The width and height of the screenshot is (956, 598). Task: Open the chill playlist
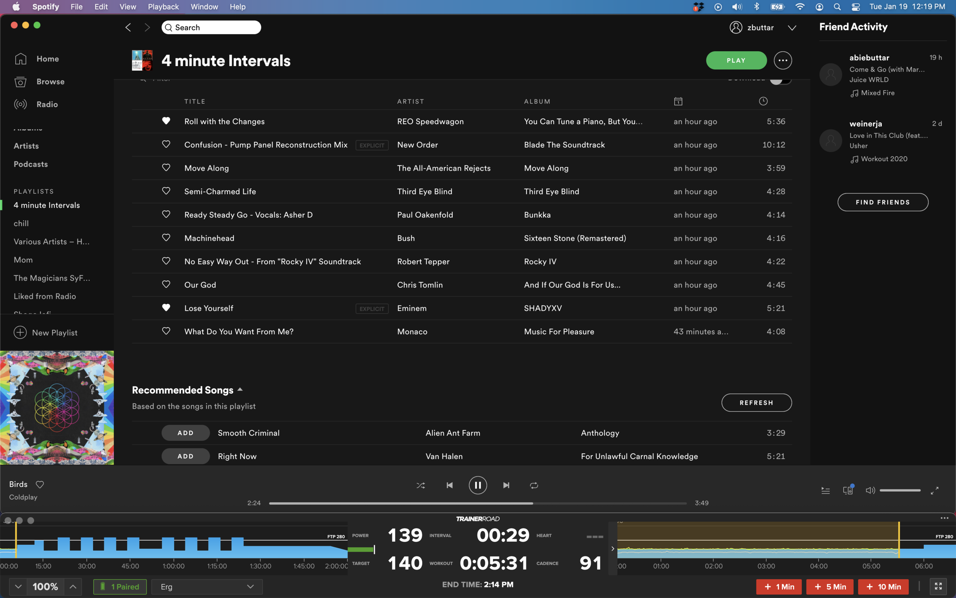[21, 223]
